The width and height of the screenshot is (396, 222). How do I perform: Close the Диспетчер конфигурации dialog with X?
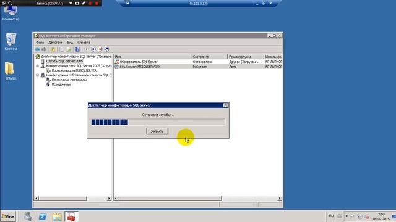225,105
